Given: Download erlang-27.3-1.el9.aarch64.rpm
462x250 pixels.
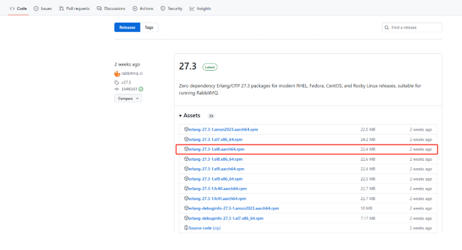Looking at the screenshot, I should [x=216, y=169].
